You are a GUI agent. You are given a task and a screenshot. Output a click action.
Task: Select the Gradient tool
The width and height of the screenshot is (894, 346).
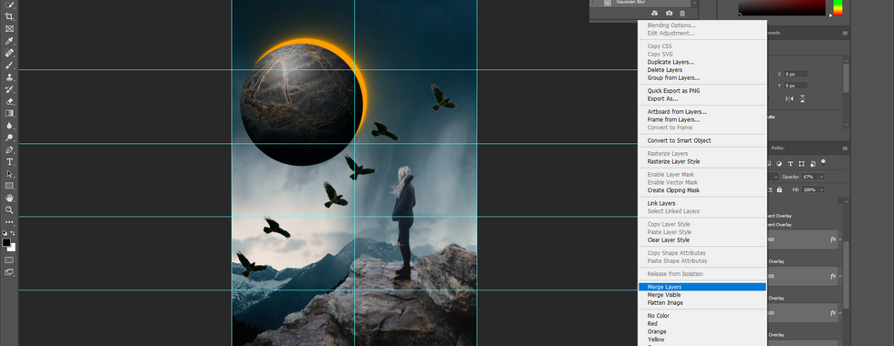[x=9, y=113]
